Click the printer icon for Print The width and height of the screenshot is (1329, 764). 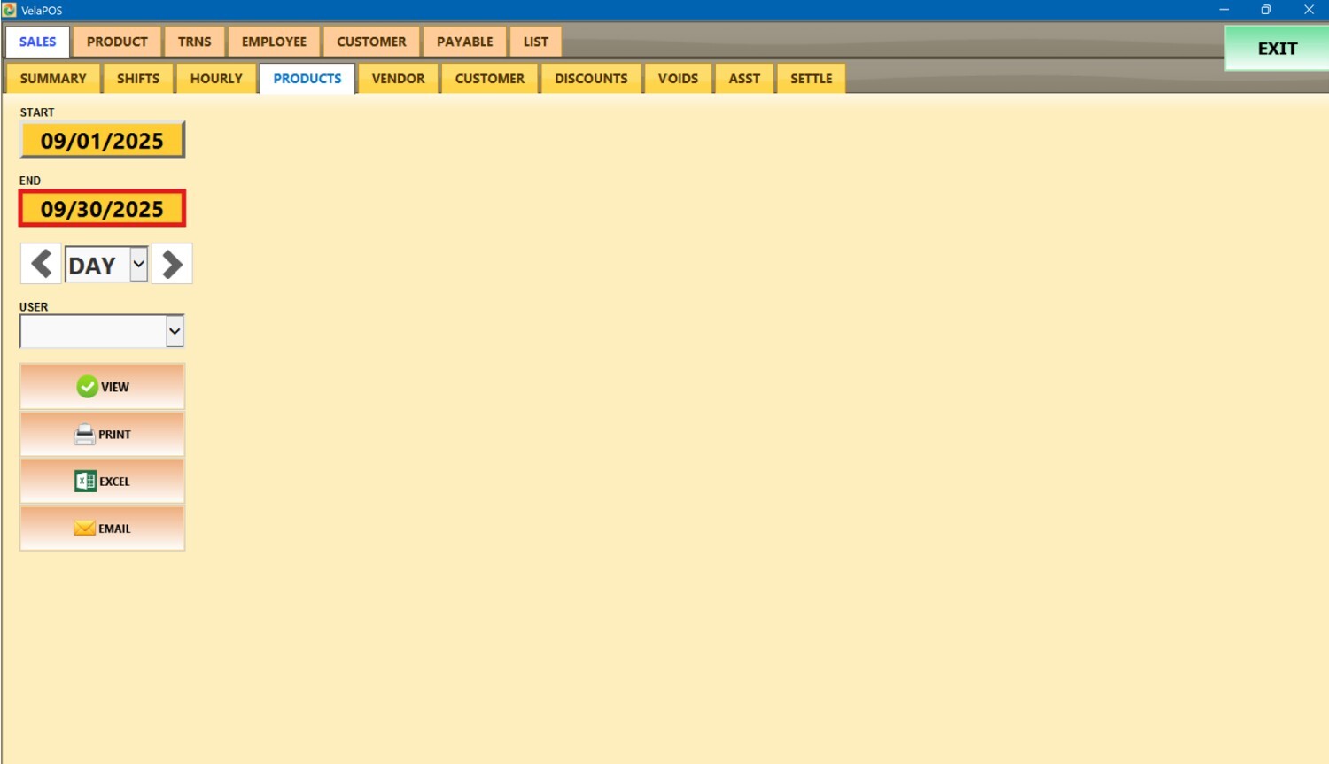[x=84, y=435]
